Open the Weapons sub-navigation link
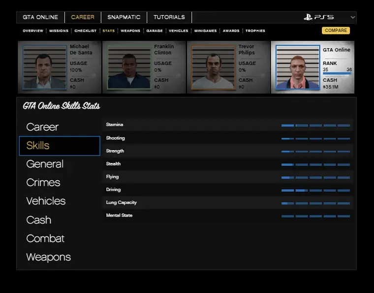 (130, 31)
